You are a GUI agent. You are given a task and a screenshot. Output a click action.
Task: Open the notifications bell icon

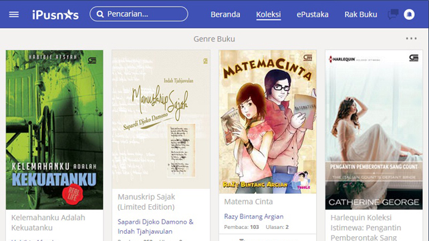tap(409, 14)
